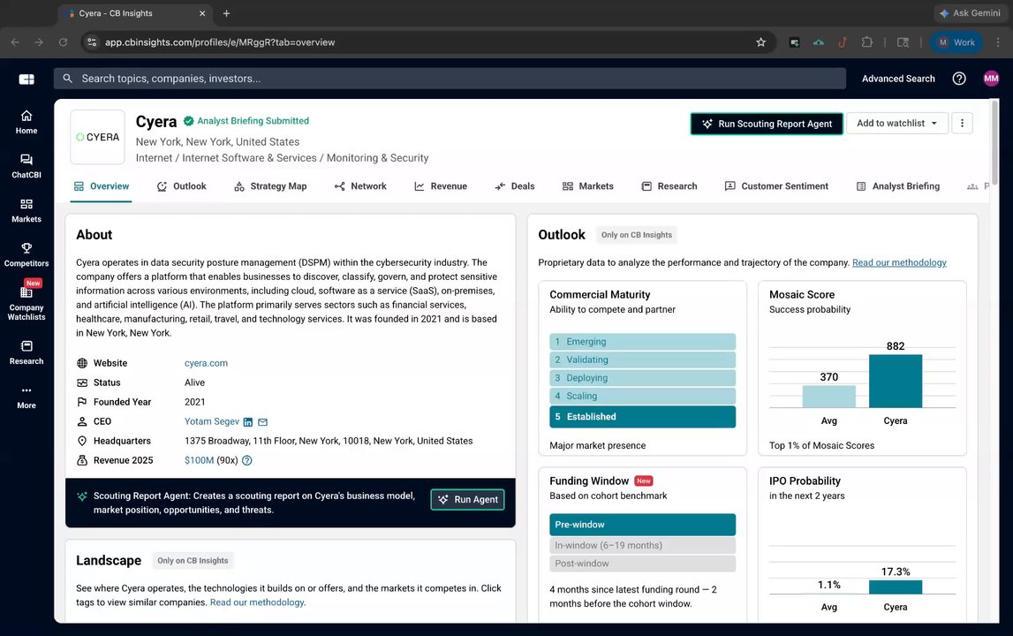
Task: Open ChatCBI from the sidebar
Action: tap(26, 165)
